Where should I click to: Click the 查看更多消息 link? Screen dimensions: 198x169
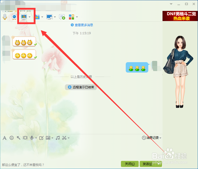click(84, 25)
